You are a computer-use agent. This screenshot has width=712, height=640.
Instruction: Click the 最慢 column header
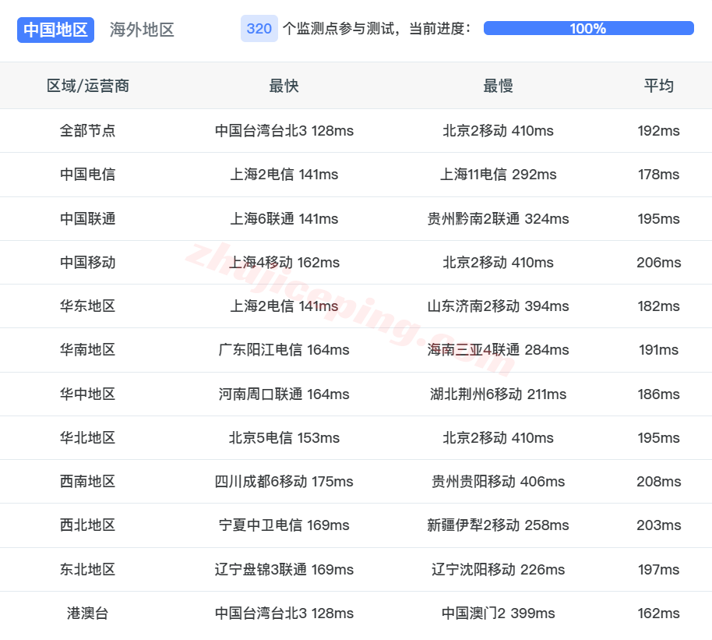(x=498, y=86)
